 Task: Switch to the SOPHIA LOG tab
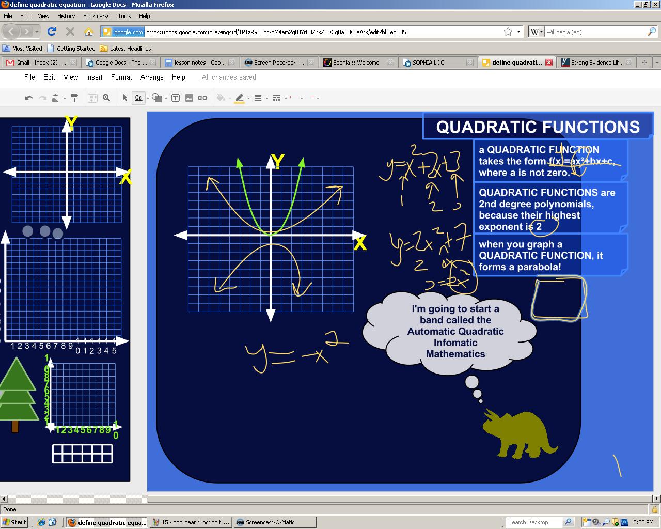(438, 63)
